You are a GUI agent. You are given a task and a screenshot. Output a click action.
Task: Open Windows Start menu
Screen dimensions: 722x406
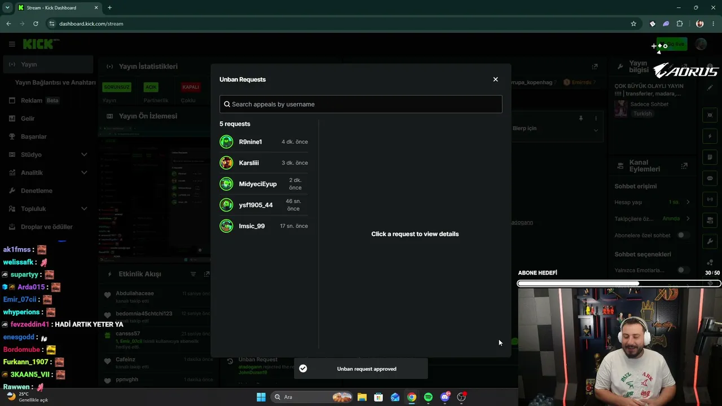pos(261,397)
